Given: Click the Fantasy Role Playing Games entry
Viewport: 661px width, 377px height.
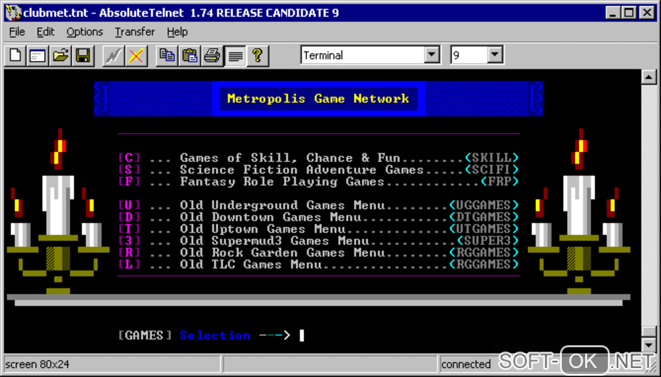Looking at the screenshot, I should coord(318,181).
